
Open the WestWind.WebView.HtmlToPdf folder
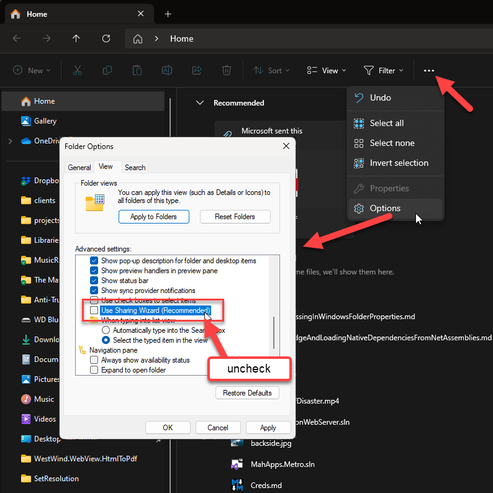click(x=79, y=458)
